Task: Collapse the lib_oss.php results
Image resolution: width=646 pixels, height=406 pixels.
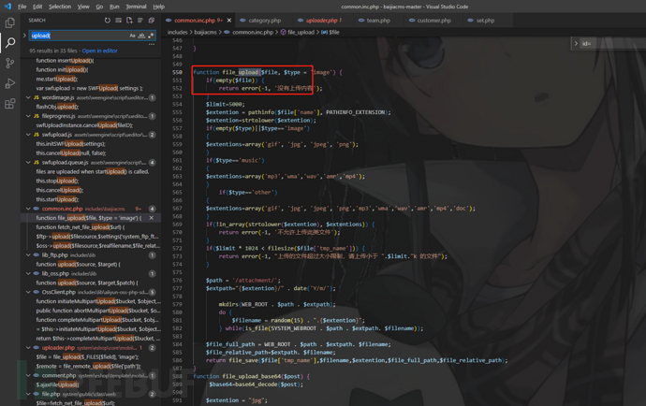Action: [x=28, y=273]
